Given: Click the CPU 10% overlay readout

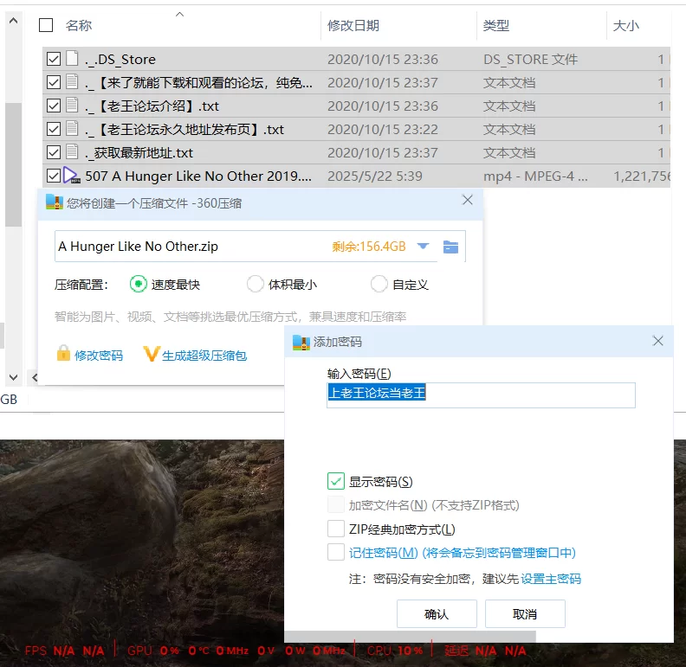Looking at the screenshot, I should click(395, 651).
